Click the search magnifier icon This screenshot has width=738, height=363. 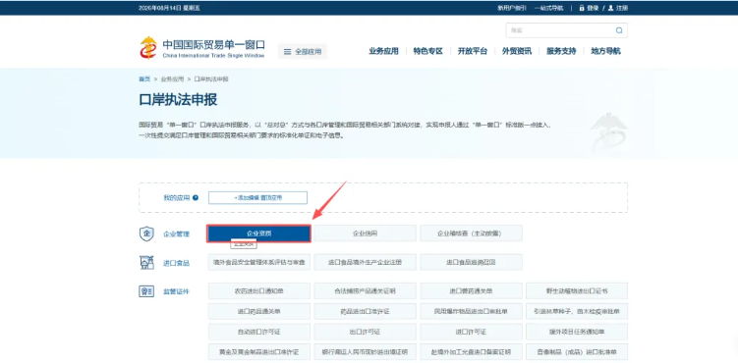pos(619,30)
